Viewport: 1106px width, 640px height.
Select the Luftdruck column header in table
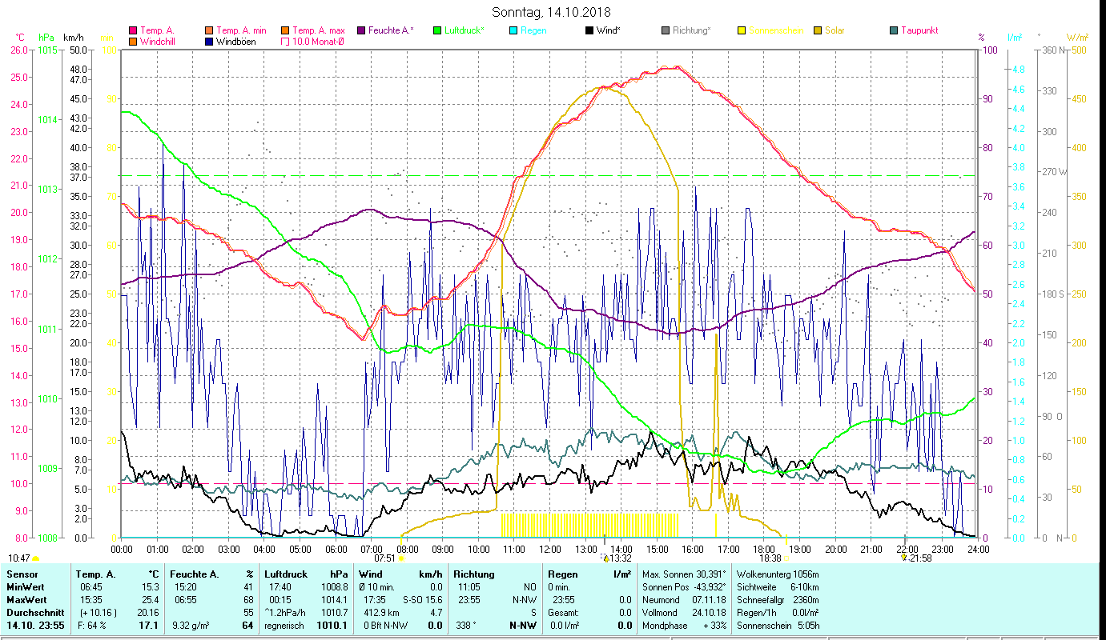tap(286, 574)
